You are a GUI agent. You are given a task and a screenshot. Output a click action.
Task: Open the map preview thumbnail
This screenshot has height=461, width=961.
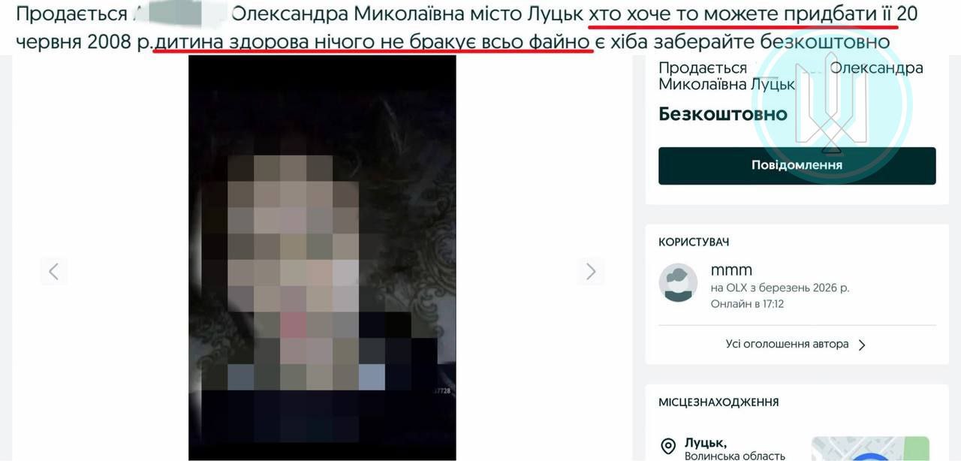(870, 448)
